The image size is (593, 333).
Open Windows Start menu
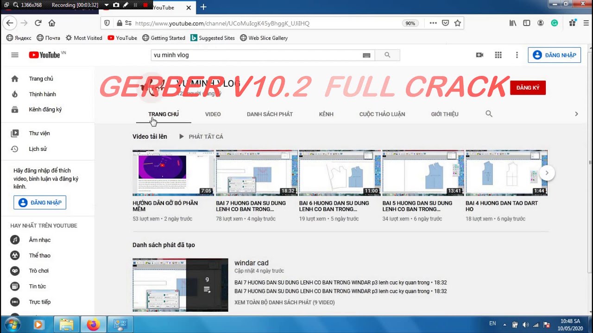[x=11, y=325]
